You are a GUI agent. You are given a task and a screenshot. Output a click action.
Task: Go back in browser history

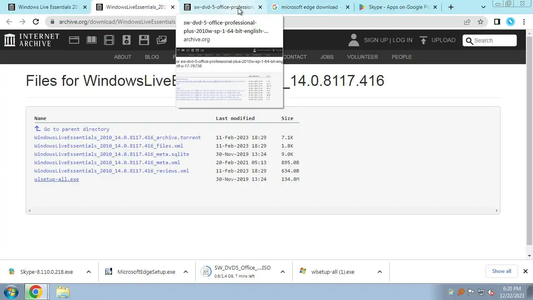pyautogui.click(x=9, y=22)
